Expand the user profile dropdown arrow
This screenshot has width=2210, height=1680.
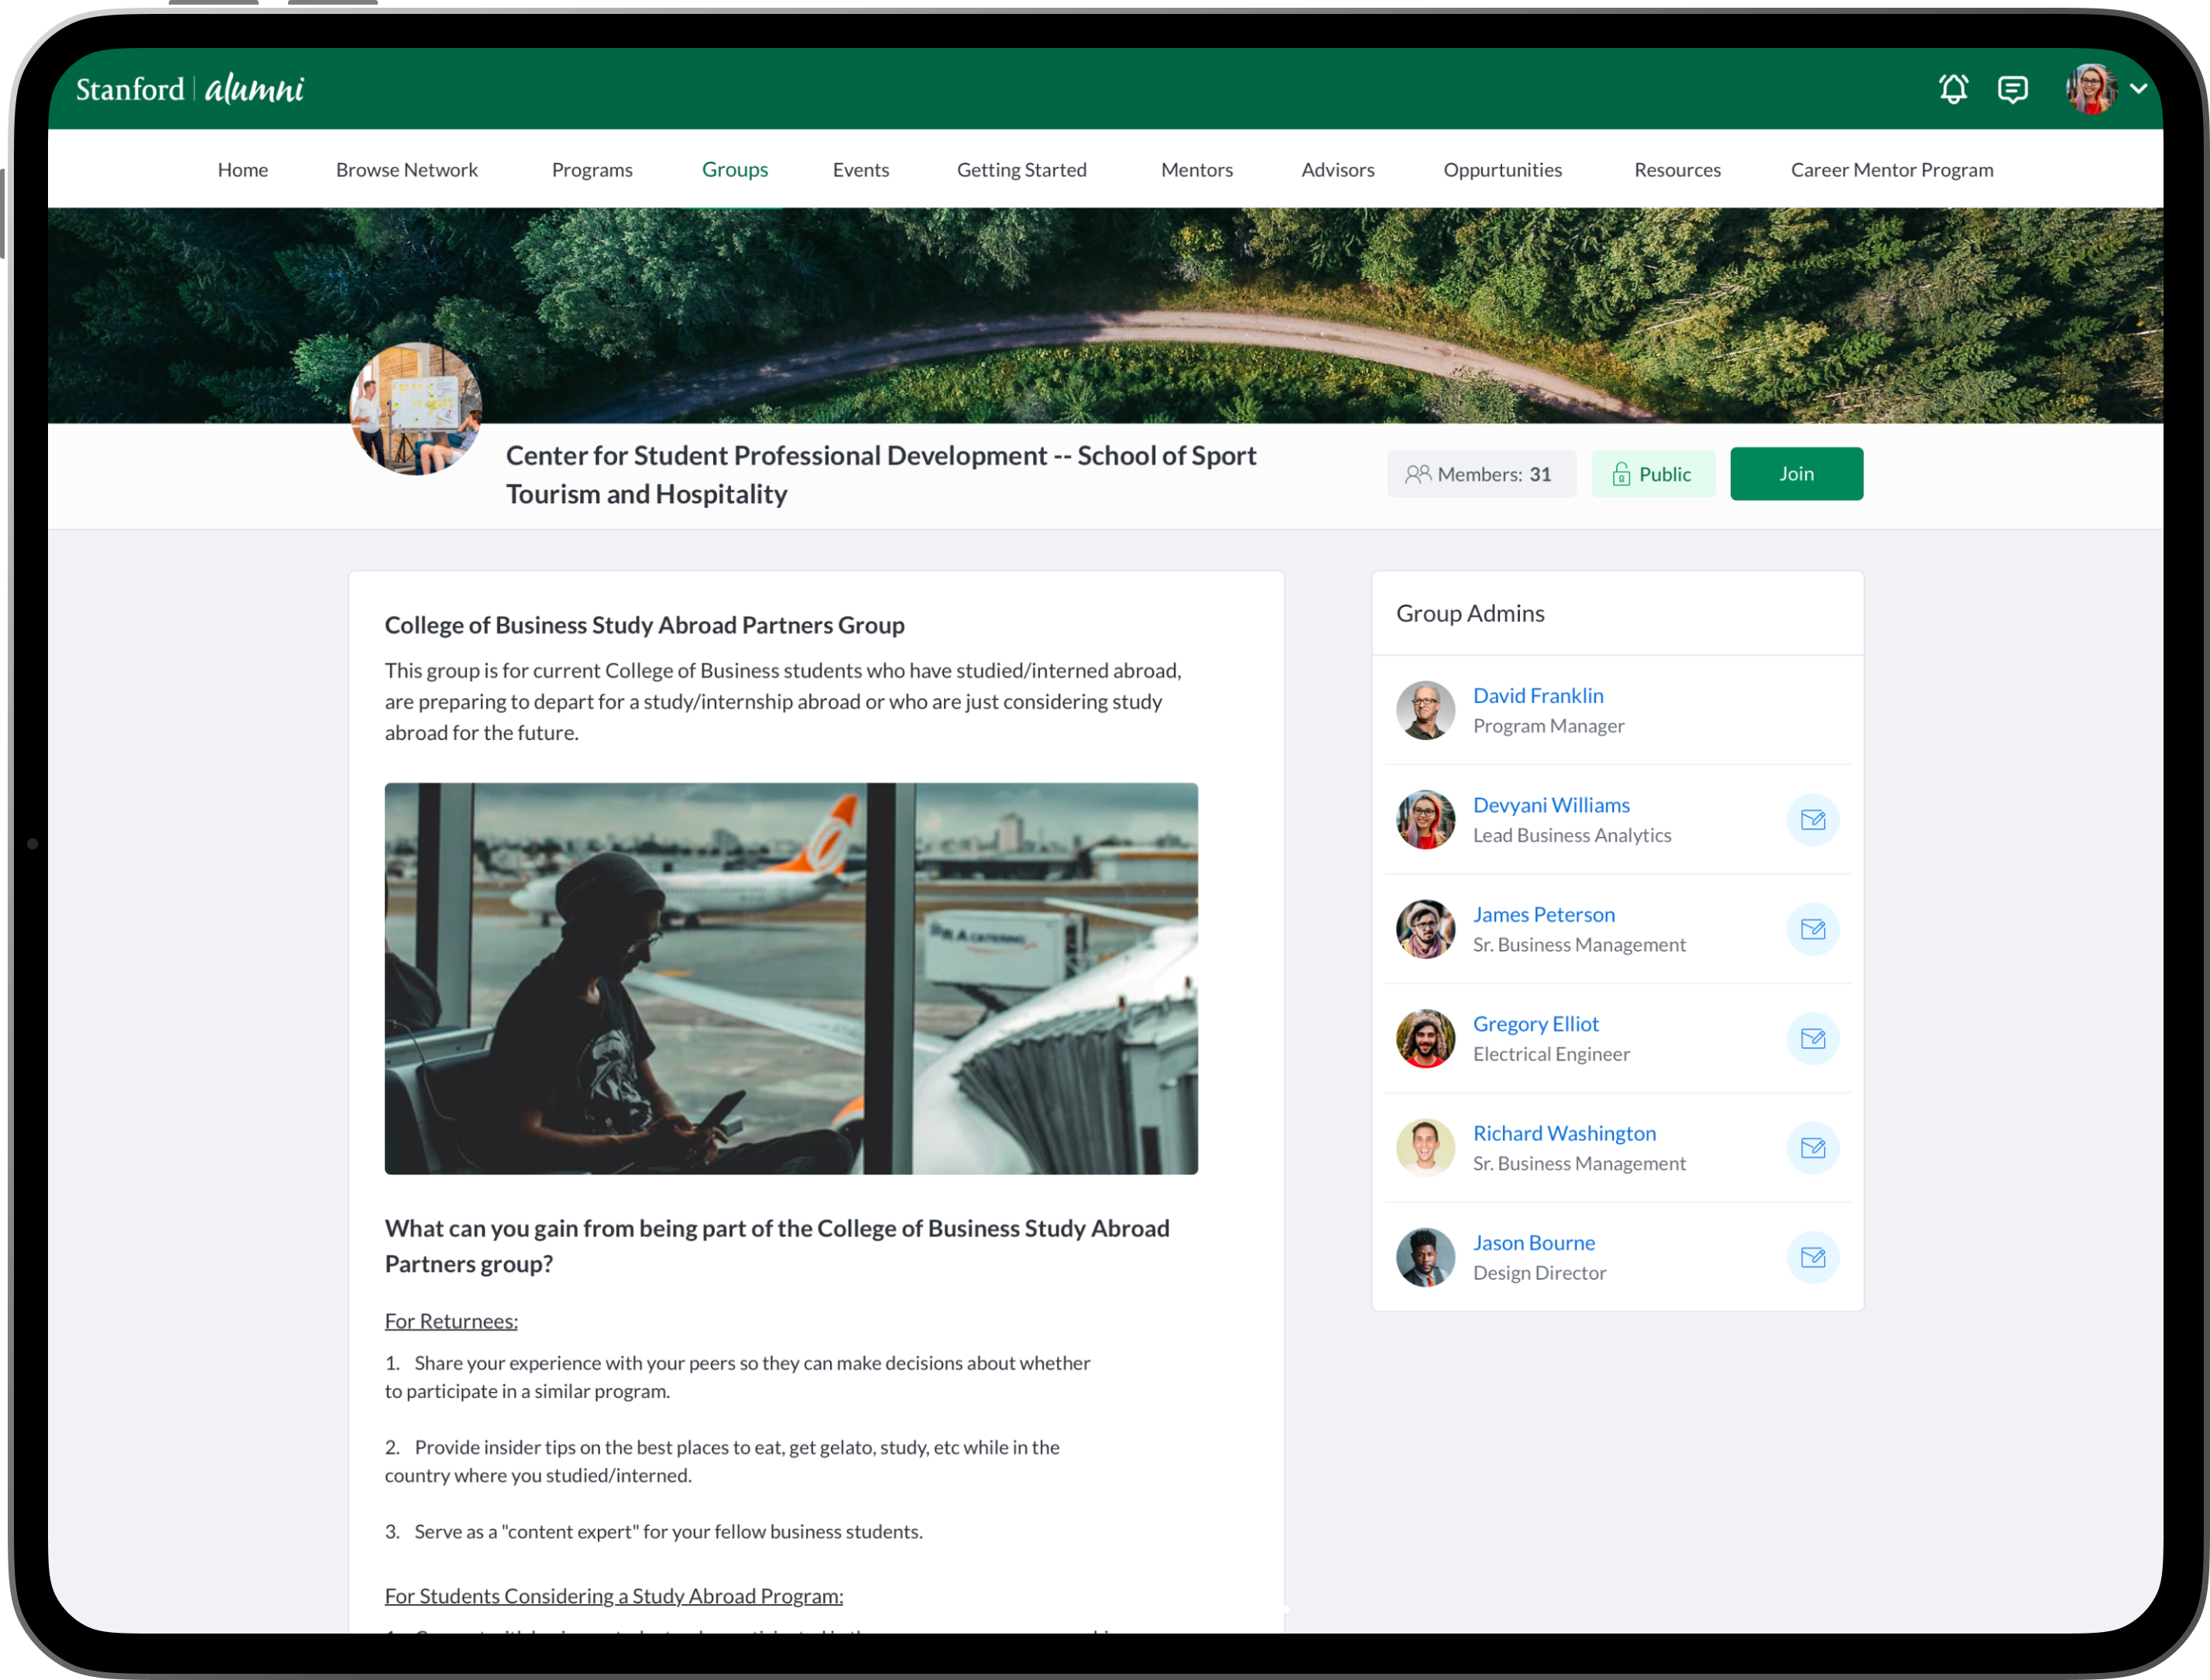[x=2138, y=89]
